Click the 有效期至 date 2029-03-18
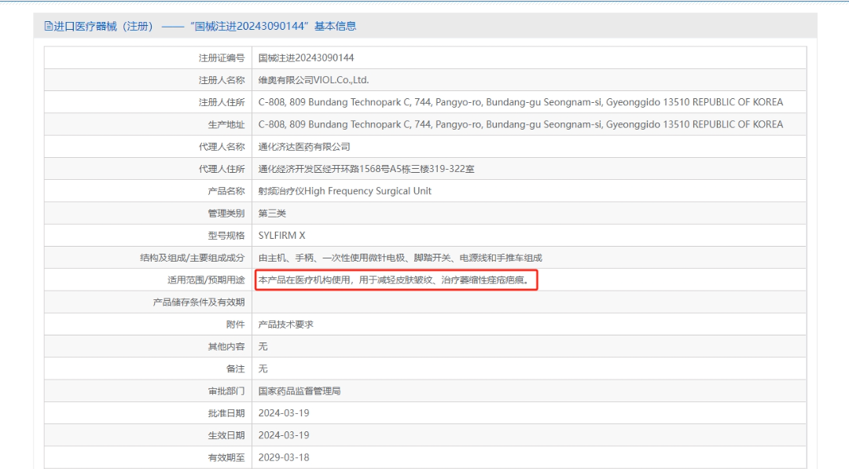The image size is (849, 469). click(284, 456)
